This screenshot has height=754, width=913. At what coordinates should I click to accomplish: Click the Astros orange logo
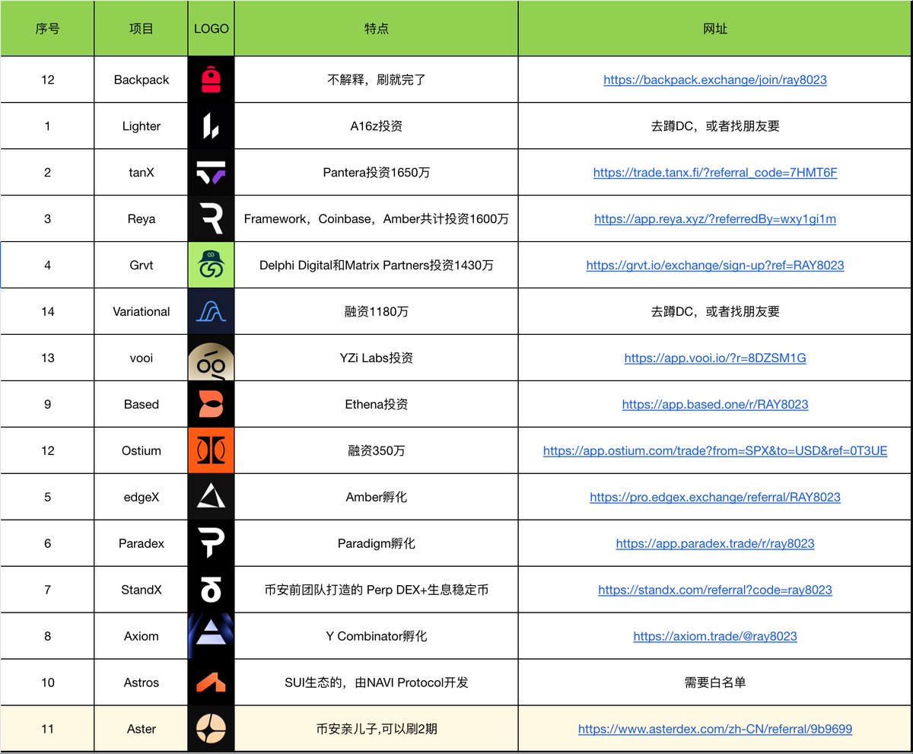[211, 682]
